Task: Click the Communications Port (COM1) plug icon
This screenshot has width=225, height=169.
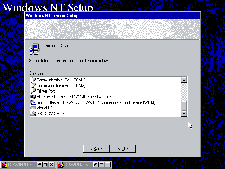Action: click(x=33, y=80)
